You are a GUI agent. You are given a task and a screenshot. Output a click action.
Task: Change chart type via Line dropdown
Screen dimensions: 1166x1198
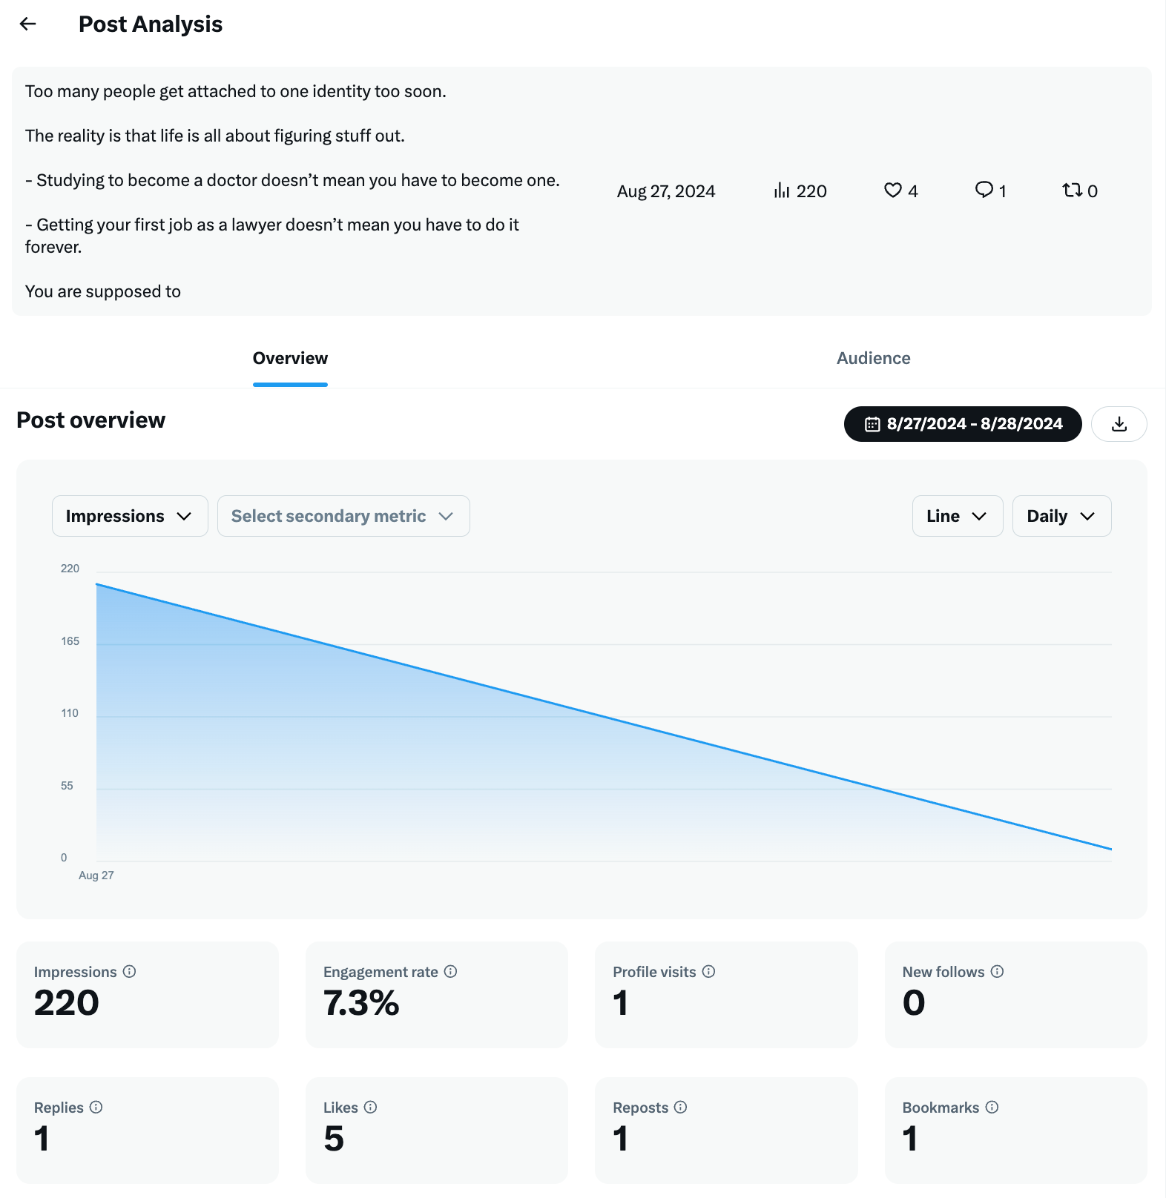[x=957, y=515]
